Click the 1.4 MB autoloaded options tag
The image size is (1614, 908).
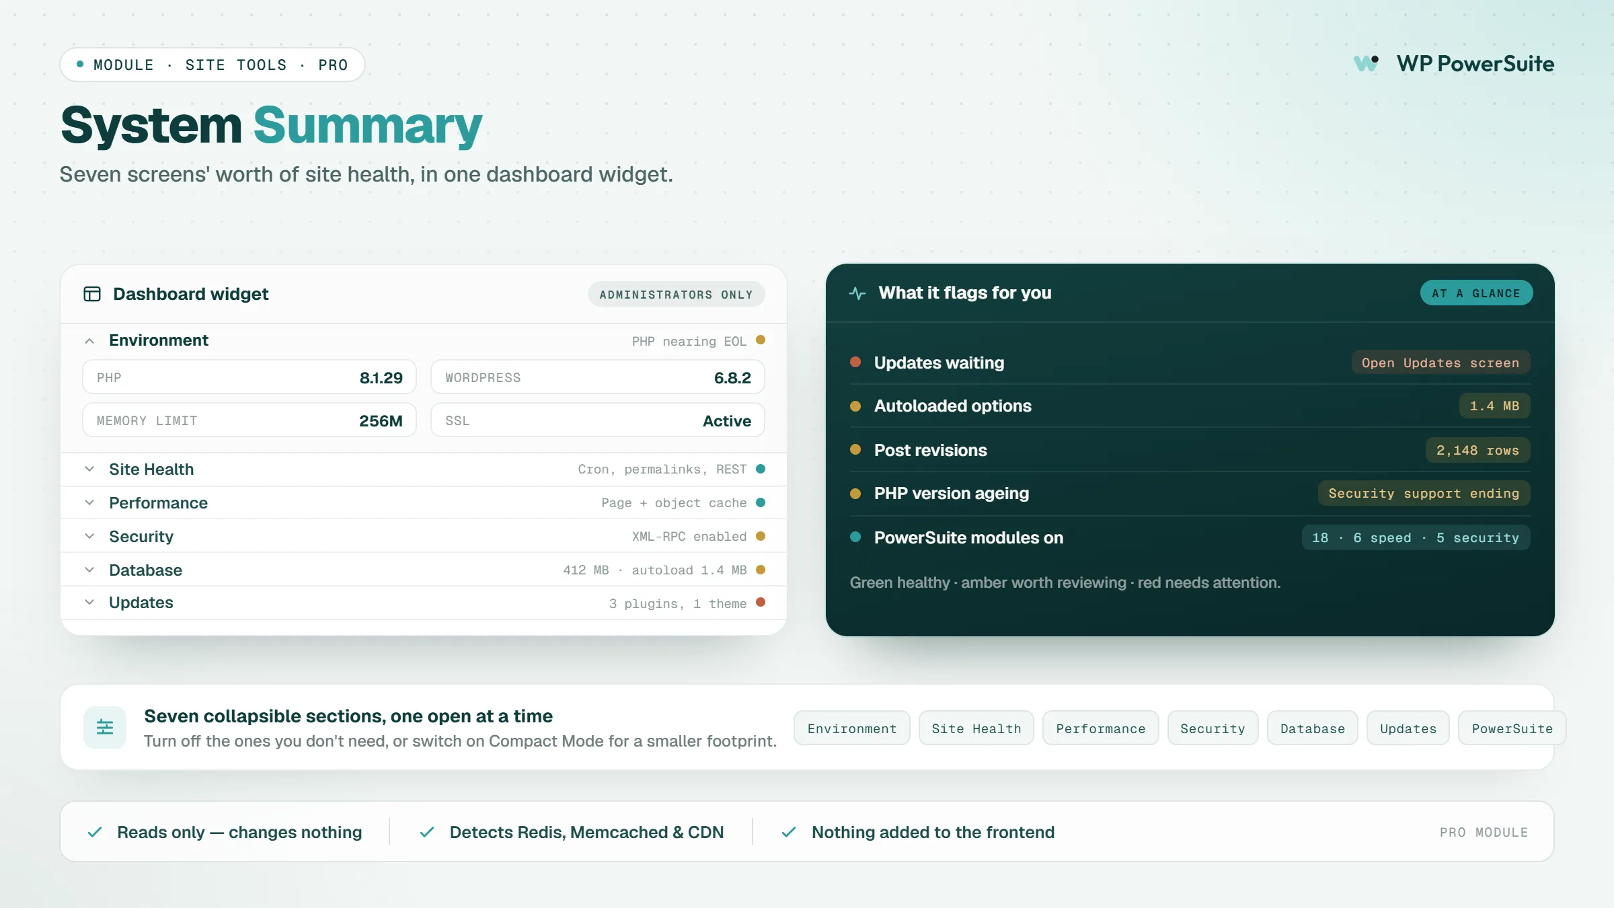(1494, 406)
